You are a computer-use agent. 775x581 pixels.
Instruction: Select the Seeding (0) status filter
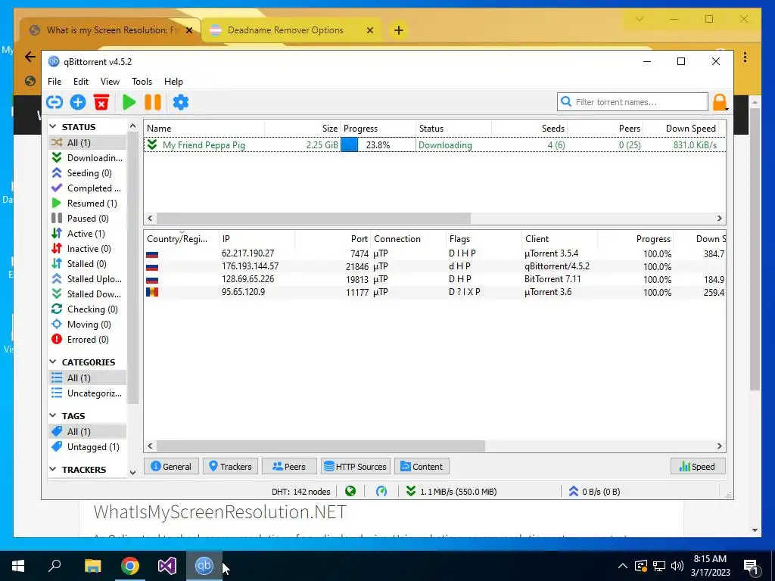point(87,173)
